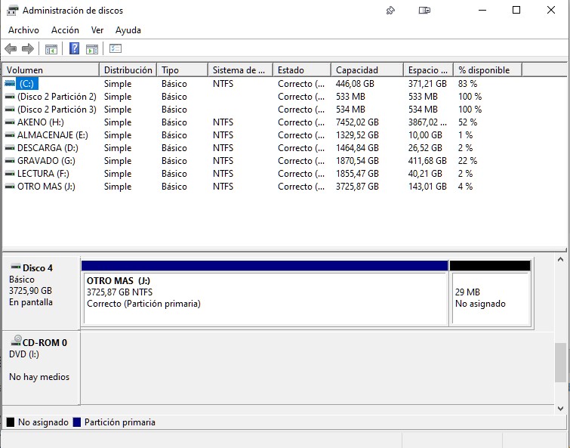
Task: Click the Disk Management app icon in title bar
Action: pos(12,10)
